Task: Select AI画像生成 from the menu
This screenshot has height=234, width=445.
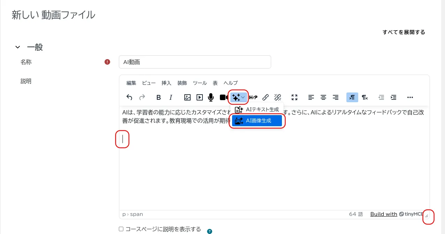Action: point(257,121)
